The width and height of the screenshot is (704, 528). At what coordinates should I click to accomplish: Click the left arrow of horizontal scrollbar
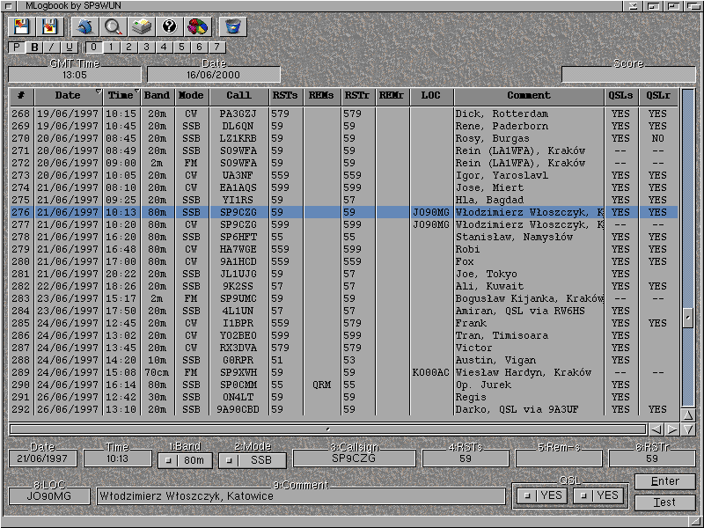pyautogui.click(x=656, y=429)
